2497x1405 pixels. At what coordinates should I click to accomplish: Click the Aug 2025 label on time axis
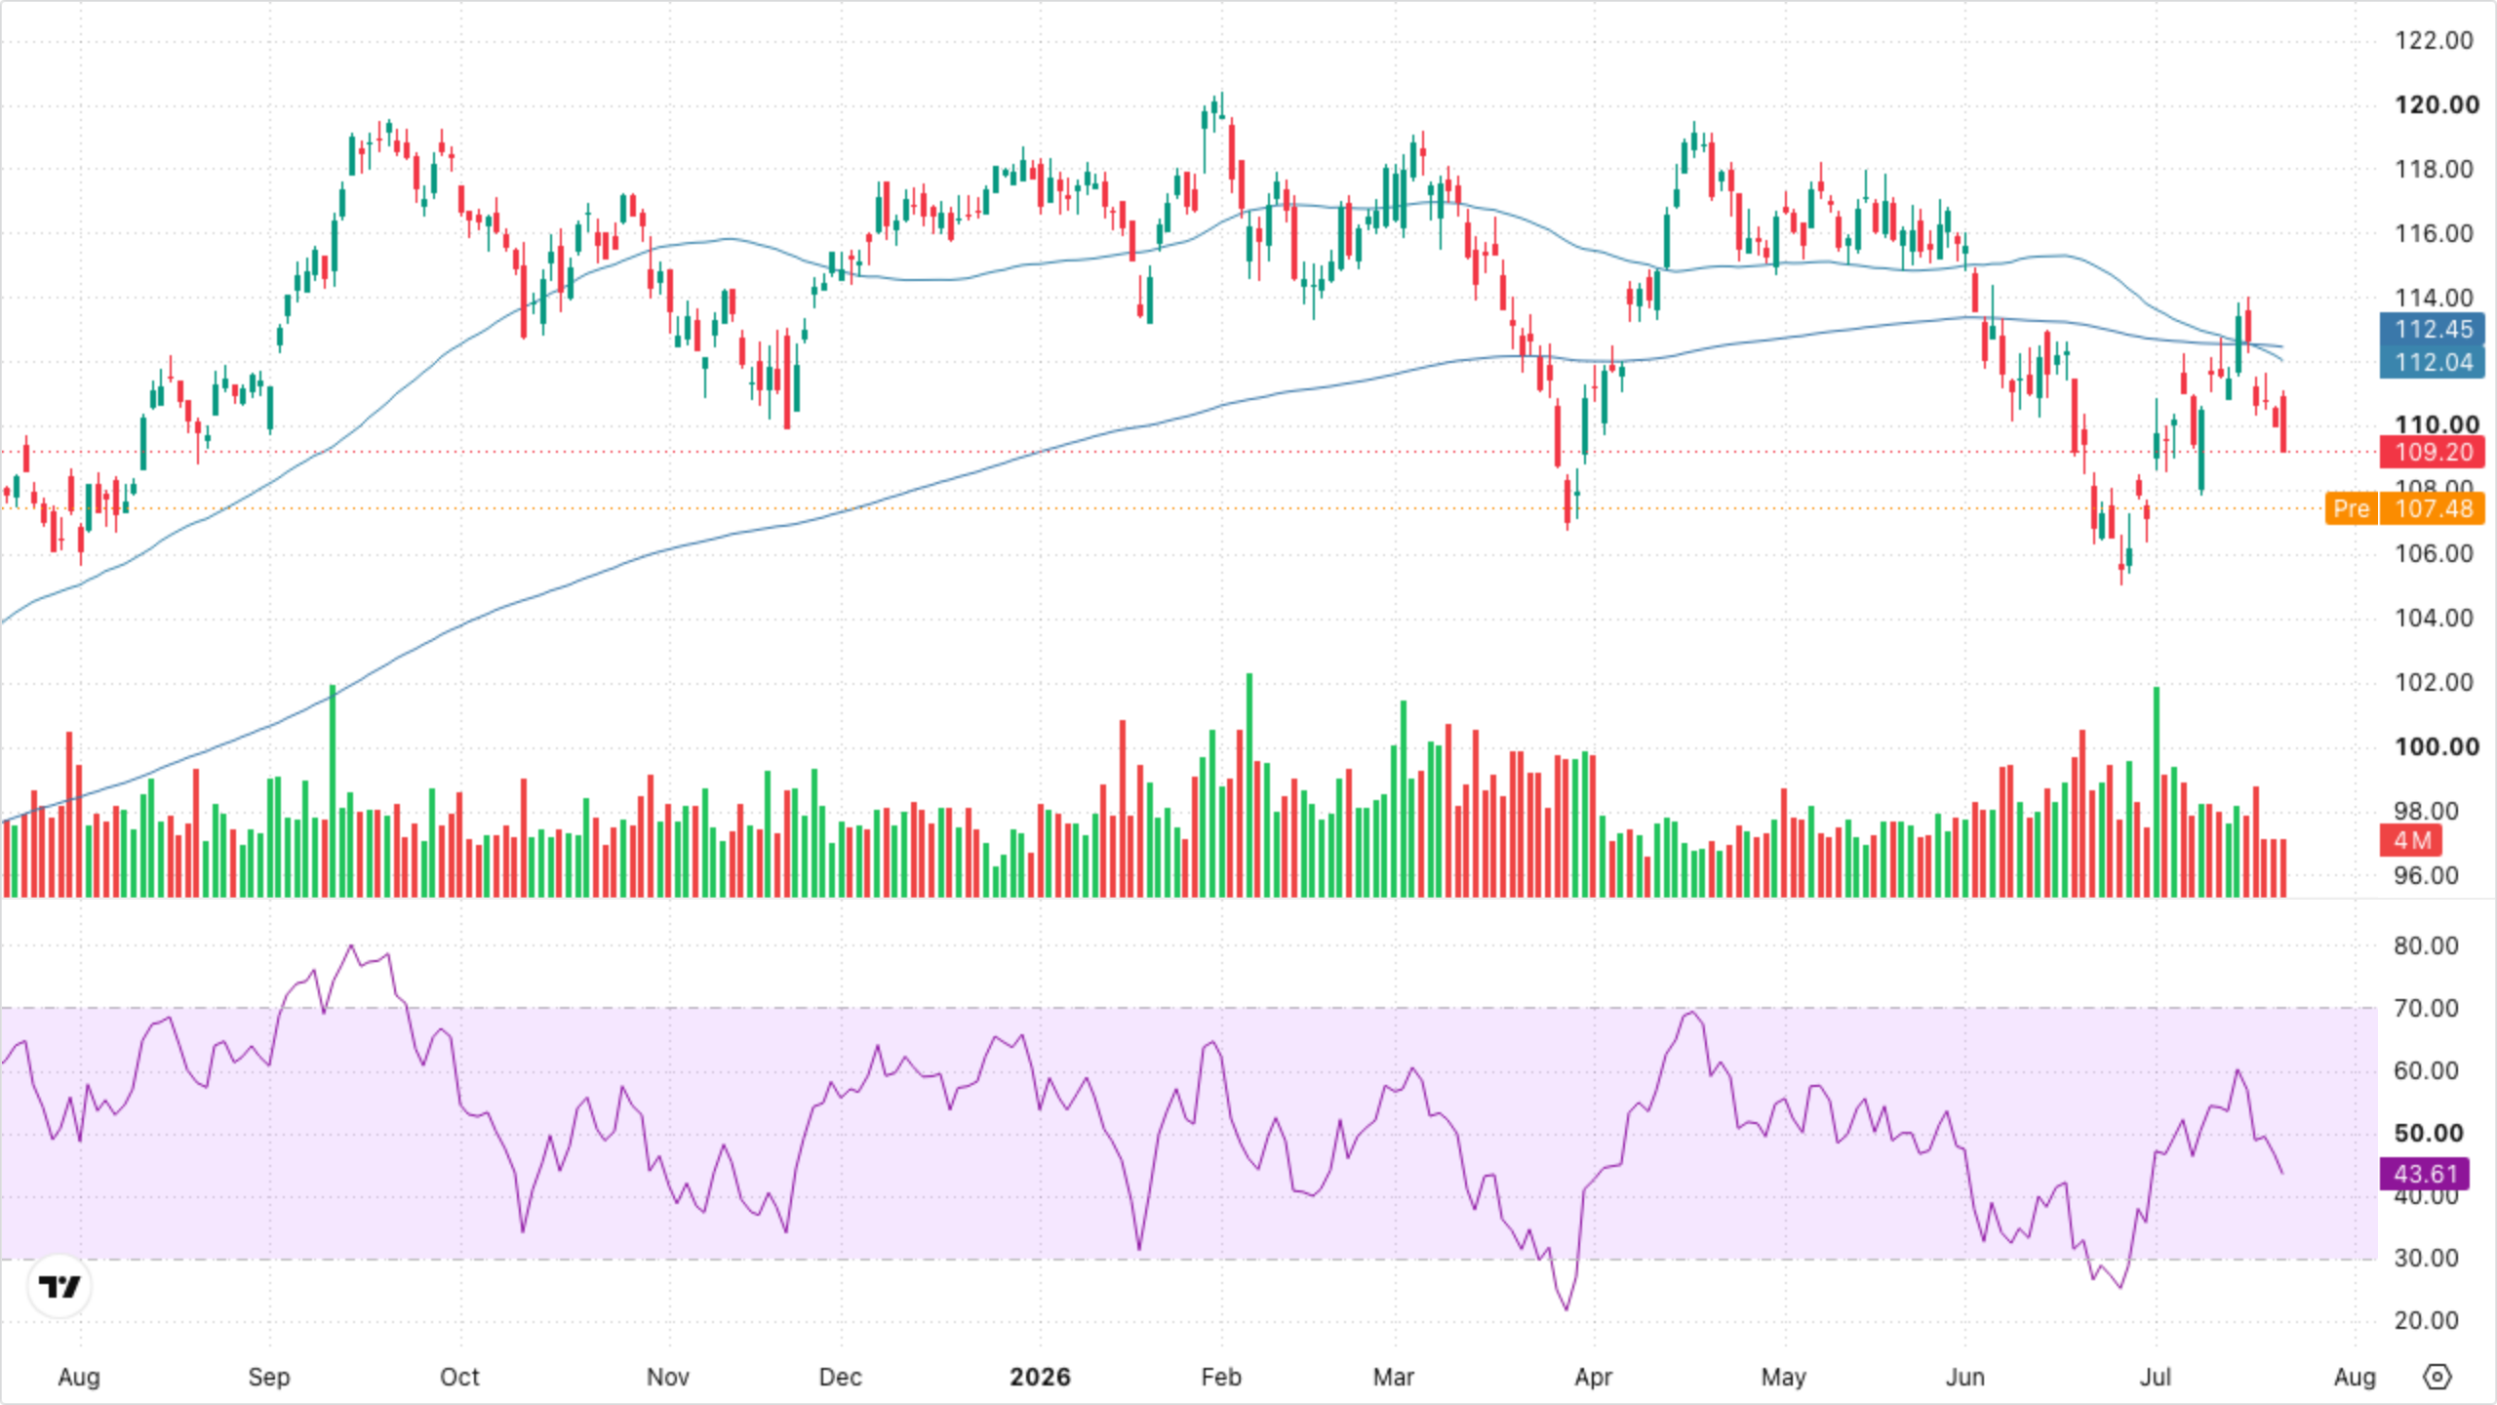coord(79,1377)
